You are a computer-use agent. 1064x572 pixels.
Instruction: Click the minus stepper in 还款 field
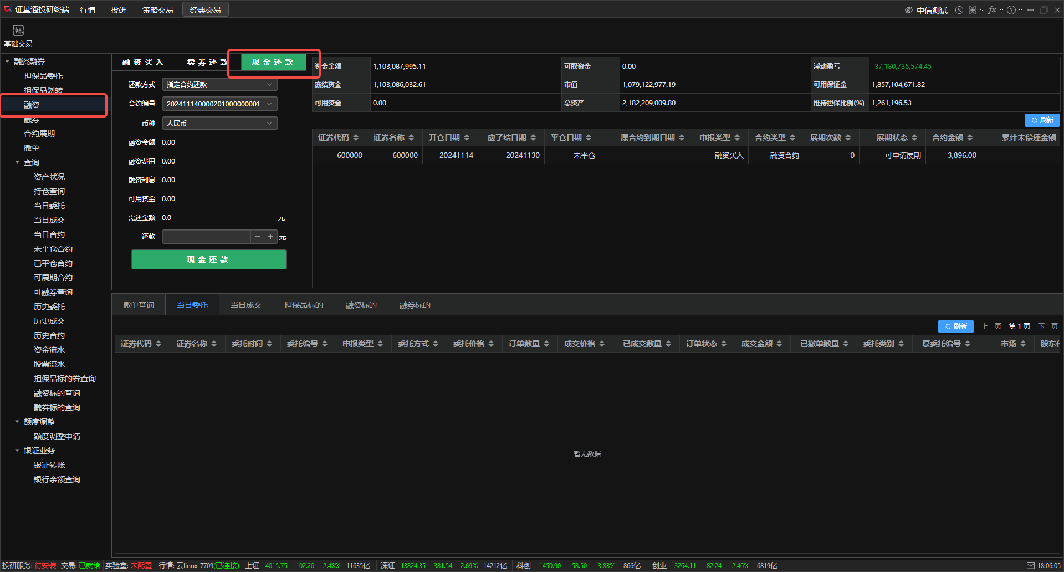click(257, 237)
